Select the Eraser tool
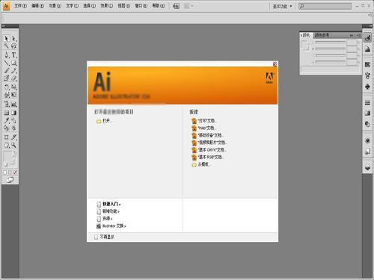This screenshot has height=280, width=374. point(13,78)
